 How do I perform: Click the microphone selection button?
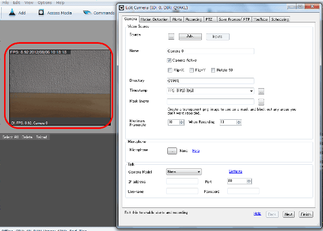point(172,151)
